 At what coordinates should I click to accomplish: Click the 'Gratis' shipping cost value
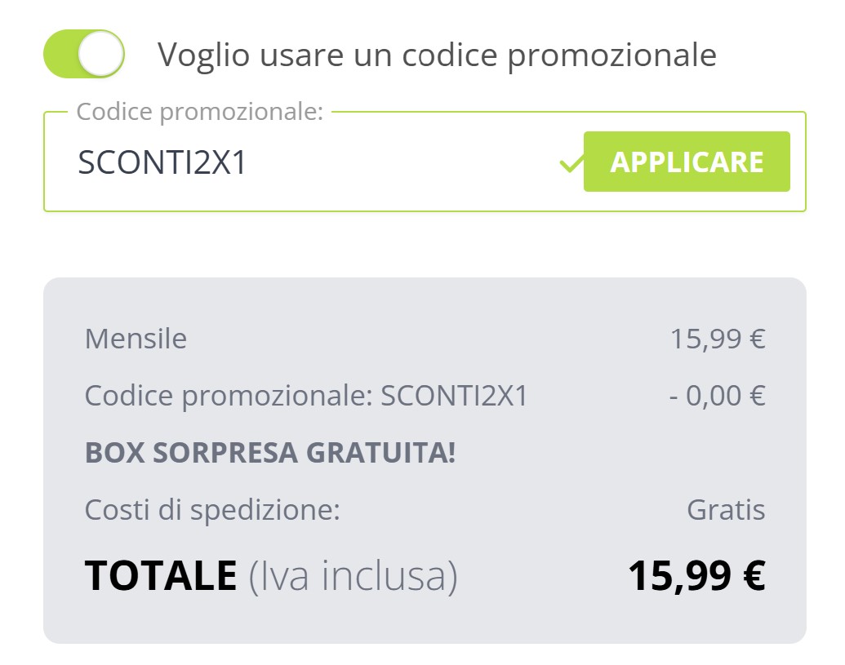[x=726, y=511]
